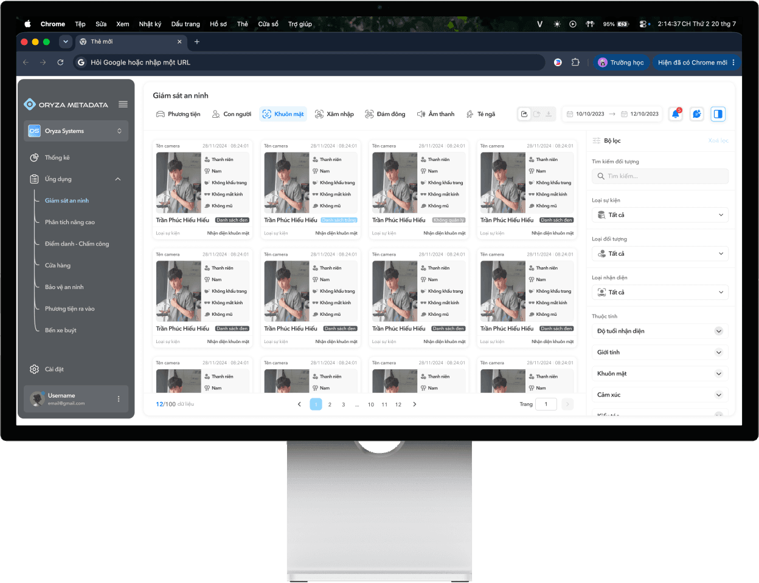
Task: Click the active share export icon
Action: [x=524, y=114]
